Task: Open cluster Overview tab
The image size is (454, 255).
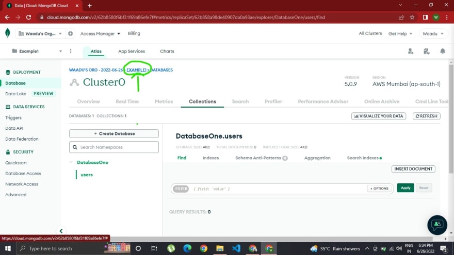Action: point(88,101)
